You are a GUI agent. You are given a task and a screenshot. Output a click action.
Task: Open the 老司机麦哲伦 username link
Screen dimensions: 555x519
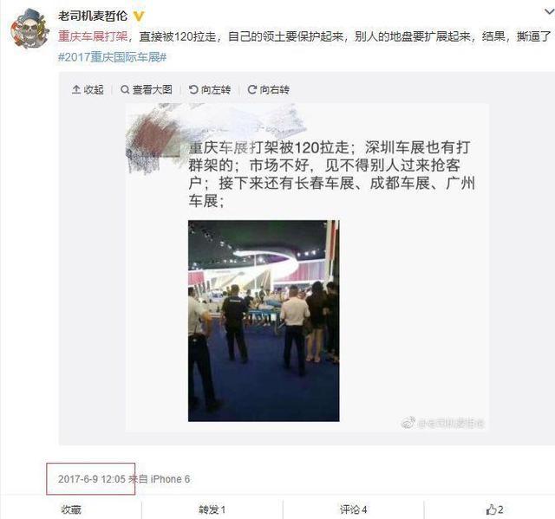[93, 16]
